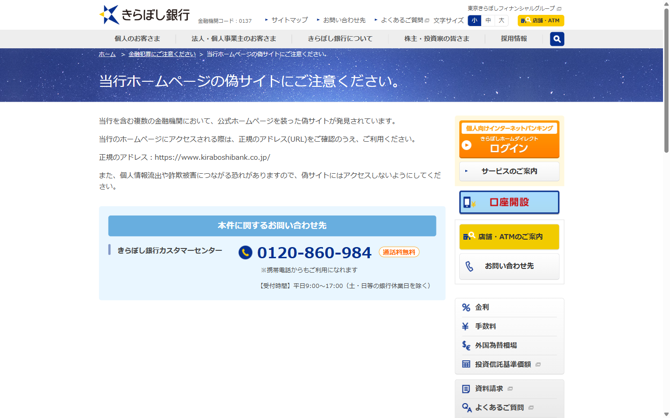Click the orange ログイン banner
Screen dimensions: 670x418
pos(509,139)
